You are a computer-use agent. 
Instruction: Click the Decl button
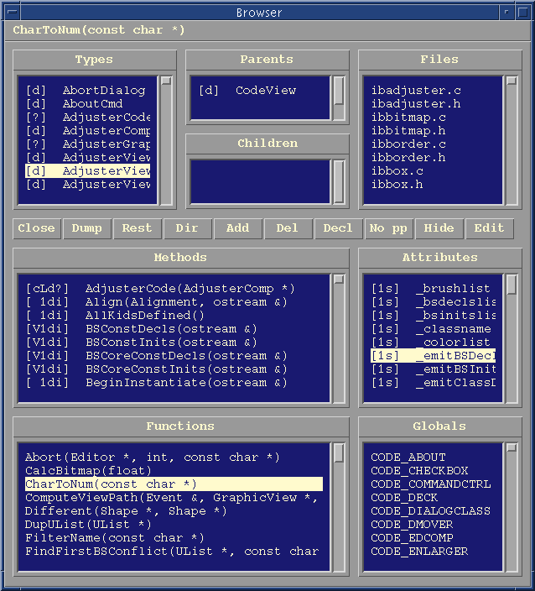(339, 228)
